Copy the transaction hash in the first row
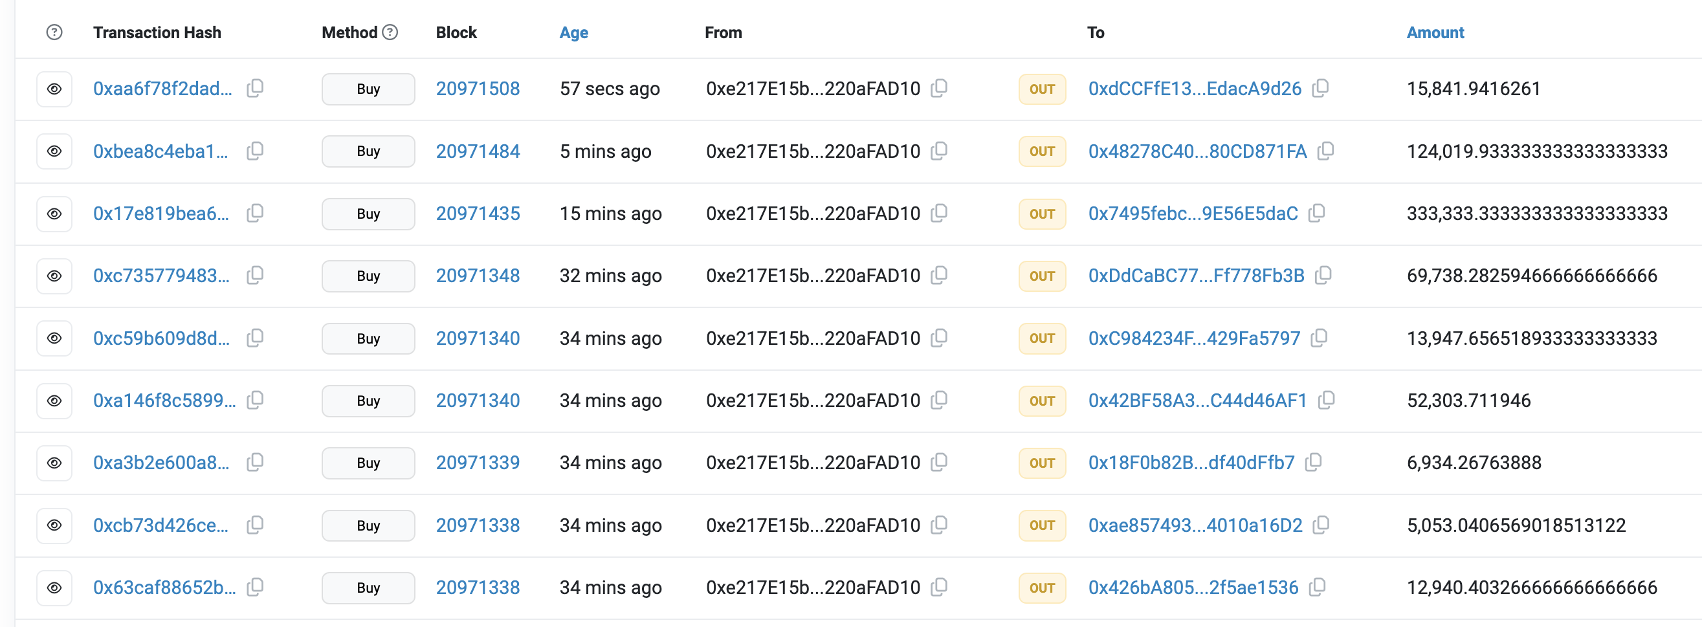This screenshot has width=1702, height=627. point(255,89)
